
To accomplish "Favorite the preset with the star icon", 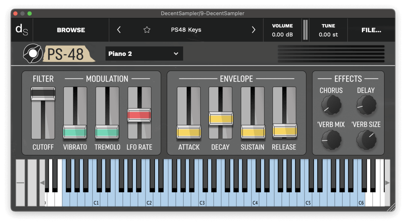I will [x=147, y=30].
